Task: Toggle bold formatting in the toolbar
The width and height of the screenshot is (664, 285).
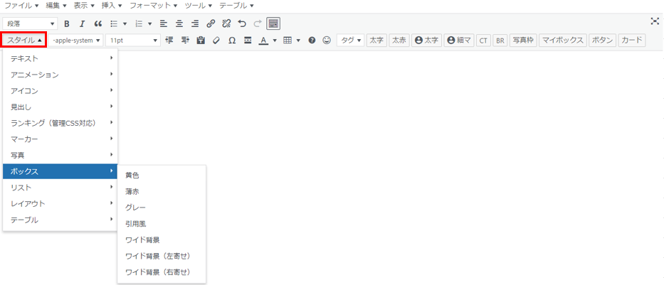Action: pos(67,23)
